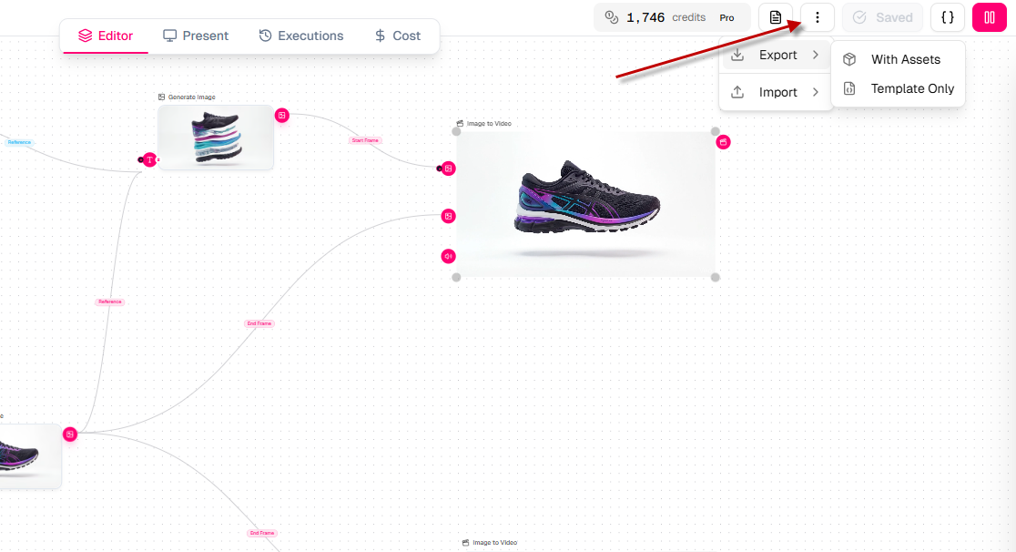Click the Saved status button

(882, 17)
